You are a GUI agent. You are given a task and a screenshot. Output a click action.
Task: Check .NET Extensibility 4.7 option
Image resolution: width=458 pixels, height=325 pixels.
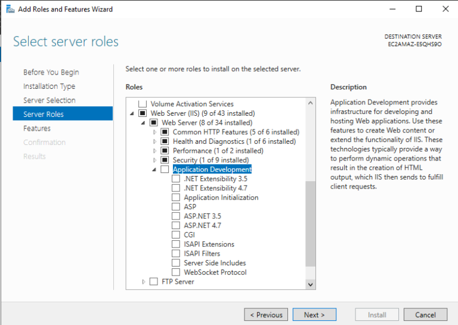176,188
